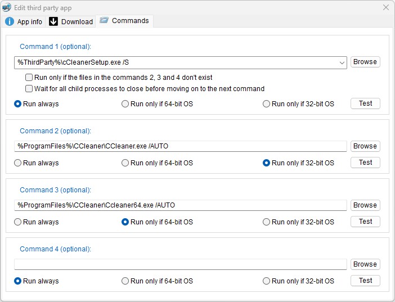Select 'Run only if 64-bit OS' for Command 1
This screenshot has width=395, height=302.
[125, 104]
